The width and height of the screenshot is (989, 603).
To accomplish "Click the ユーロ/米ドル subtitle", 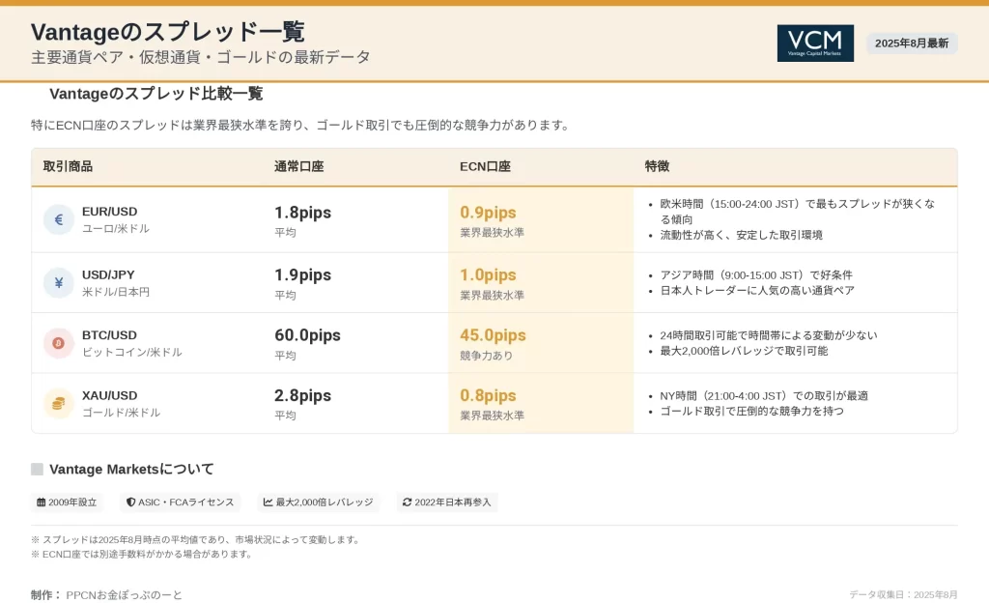I will tap(116, 228).
